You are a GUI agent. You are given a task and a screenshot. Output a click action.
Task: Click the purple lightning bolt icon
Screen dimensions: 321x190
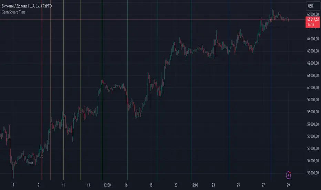pos(288,175)
